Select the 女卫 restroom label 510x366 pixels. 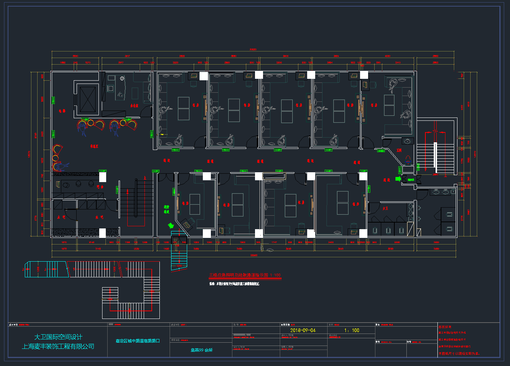coord(385,208)
